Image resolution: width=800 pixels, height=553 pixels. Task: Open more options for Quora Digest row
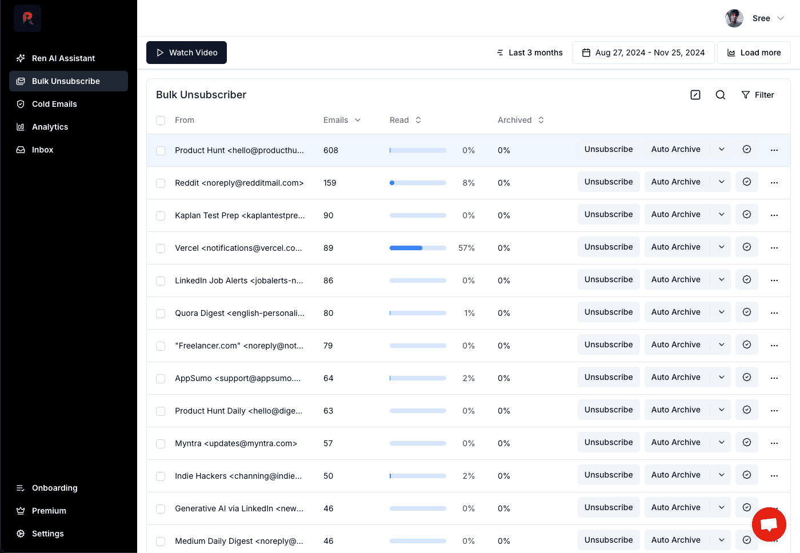click(774, 312)
